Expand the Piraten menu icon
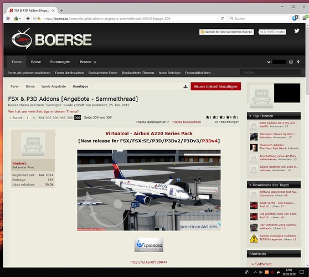The height and width of the screenshot is (277, 309). coord(95,62)
